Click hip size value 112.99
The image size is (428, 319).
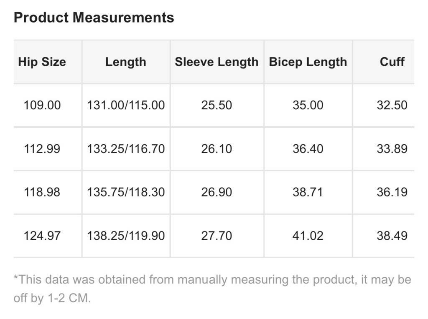point(42,149)
